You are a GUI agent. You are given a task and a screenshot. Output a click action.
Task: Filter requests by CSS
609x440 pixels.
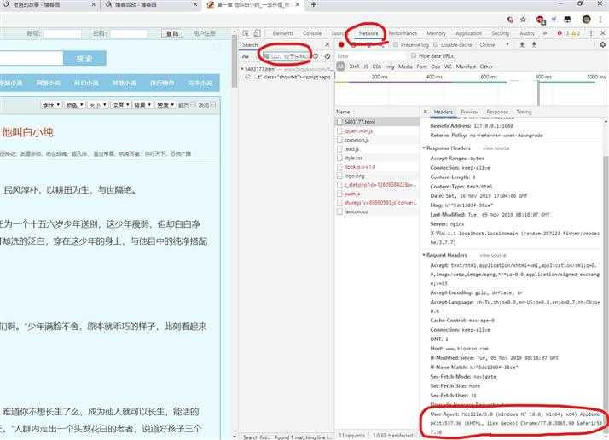[376, 67]
